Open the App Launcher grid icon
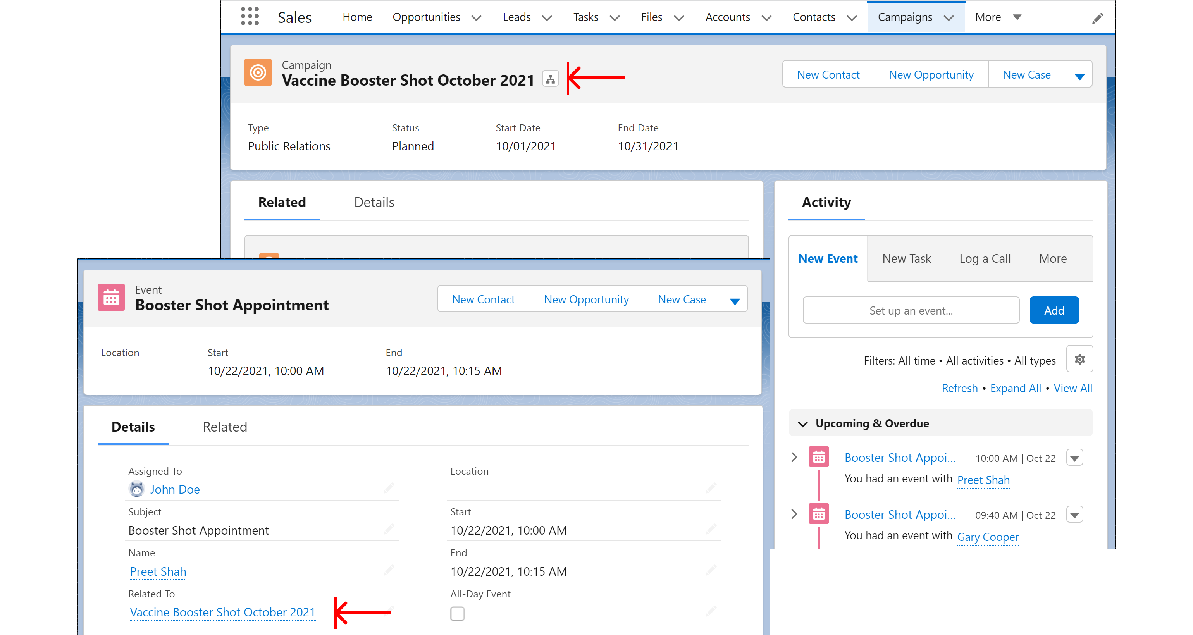Viewport: 1193px width, 635px height. (x=250, y=17)
